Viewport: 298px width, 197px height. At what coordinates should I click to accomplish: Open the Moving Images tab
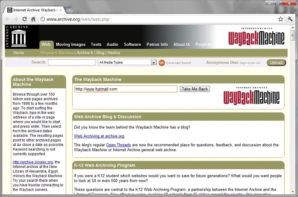click(71, 44)
